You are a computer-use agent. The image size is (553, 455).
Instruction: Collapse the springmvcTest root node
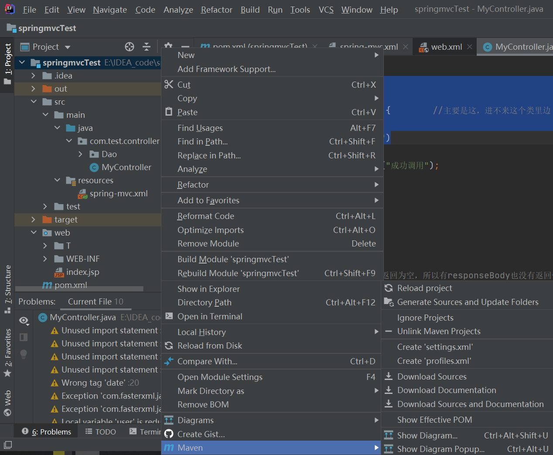22,62
